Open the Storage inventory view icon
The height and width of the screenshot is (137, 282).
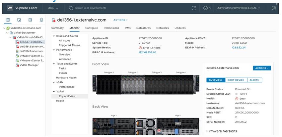point(30,20)
